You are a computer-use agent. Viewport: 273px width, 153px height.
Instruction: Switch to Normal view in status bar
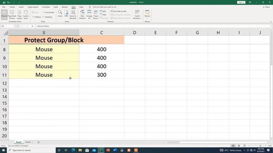click(x=233, y=146)
